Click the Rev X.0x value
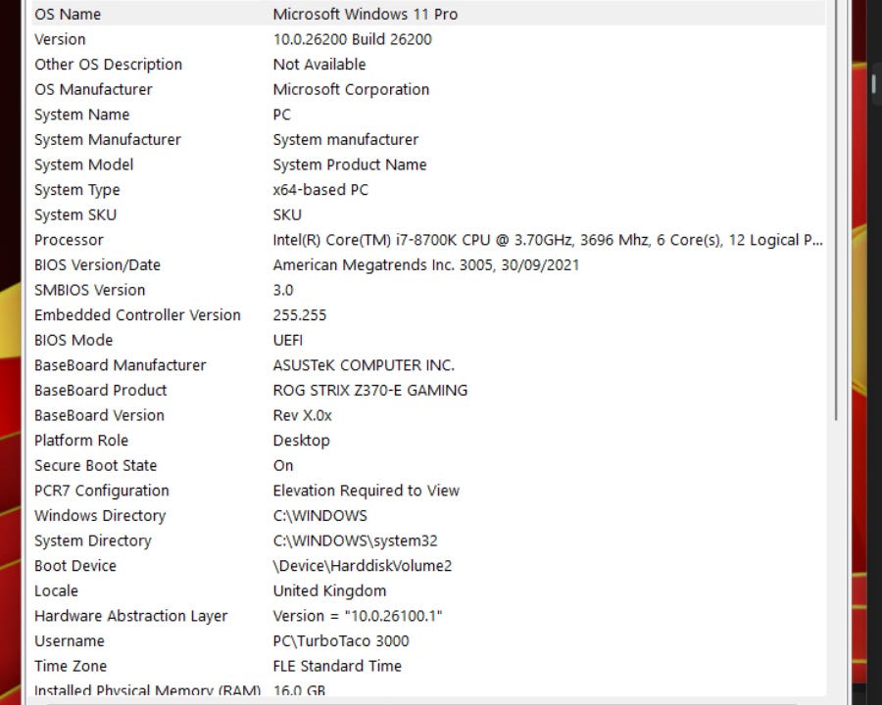882x705 pixels. (x=302, y=415)
